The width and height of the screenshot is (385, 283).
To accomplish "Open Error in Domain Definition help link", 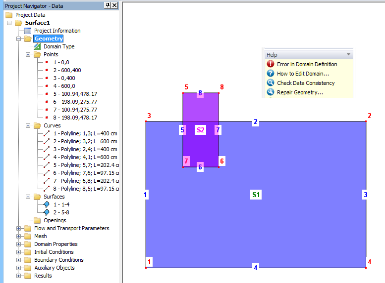I will tap(307, 64).
